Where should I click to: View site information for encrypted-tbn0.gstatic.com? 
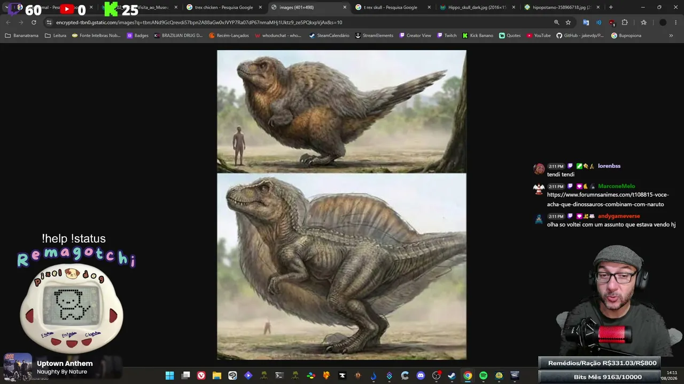49,22
